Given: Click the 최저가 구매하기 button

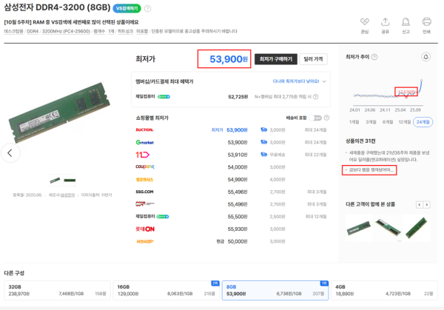Looking at the screenshot, I should (274, 58).
